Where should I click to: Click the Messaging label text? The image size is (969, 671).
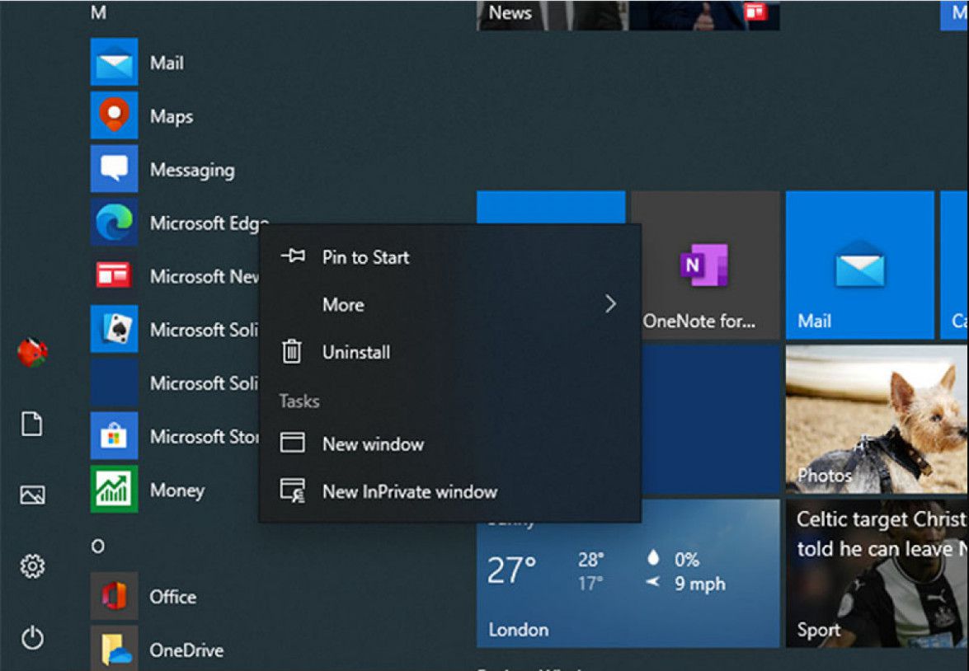pyautogui.click(x=192, y=170)
